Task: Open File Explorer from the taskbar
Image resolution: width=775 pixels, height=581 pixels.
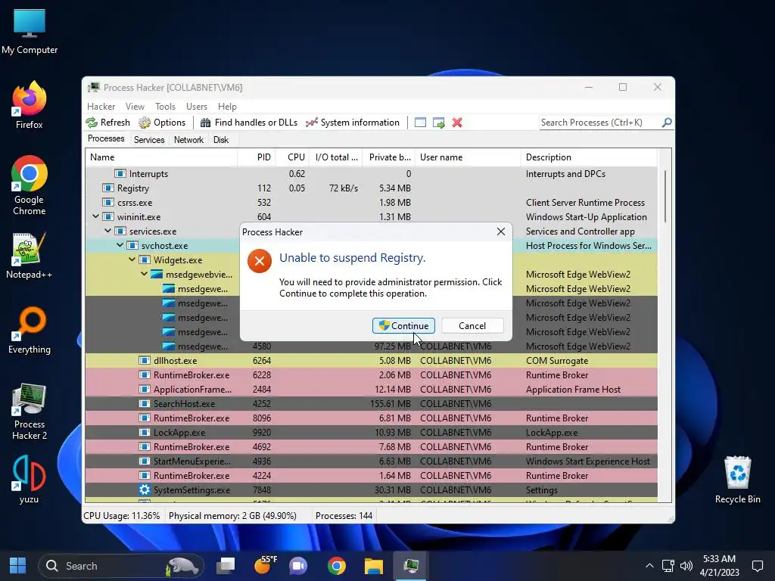Action: pos(374,566)
